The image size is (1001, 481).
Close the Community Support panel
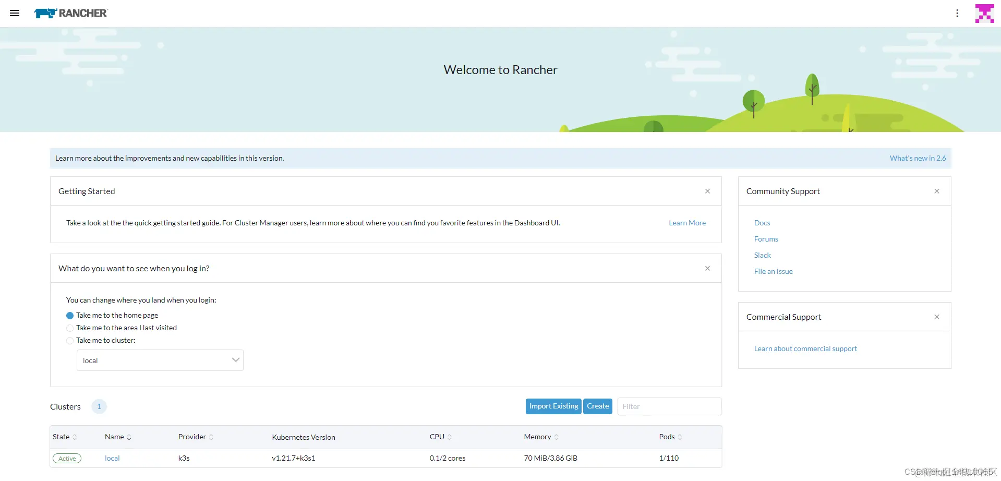tap(937, 191)
